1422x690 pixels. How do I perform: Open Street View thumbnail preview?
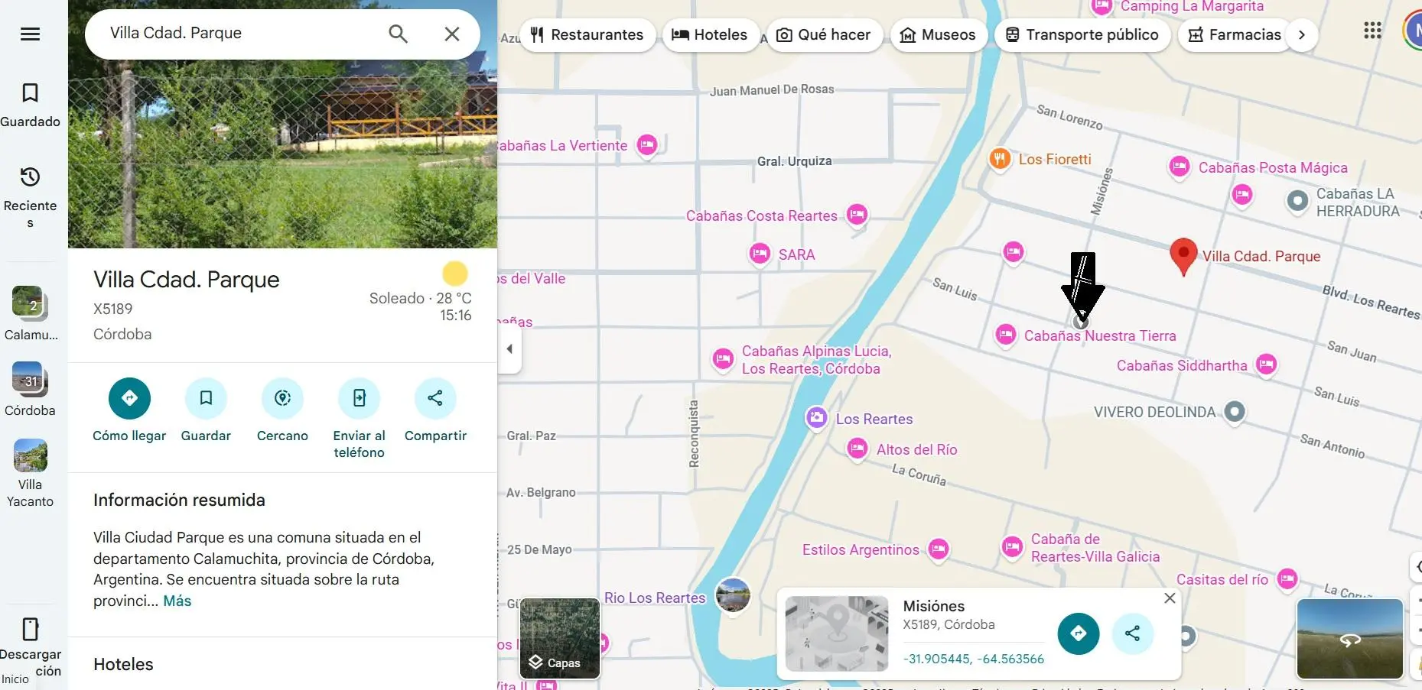pos(1350,639)
